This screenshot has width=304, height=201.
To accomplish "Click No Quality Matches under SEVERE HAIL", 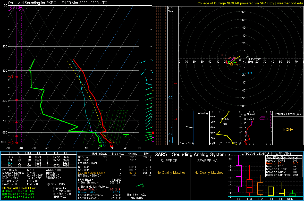I will (209, 172).
